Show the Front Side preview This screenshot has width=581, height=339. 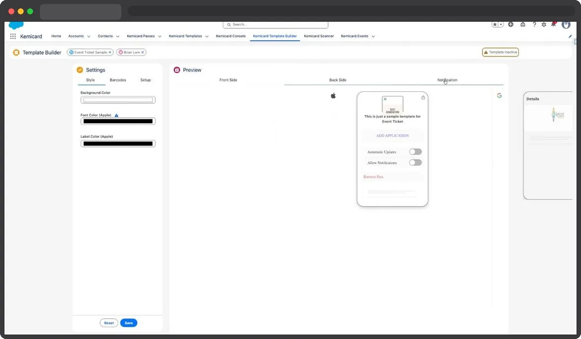click(228, 80)
